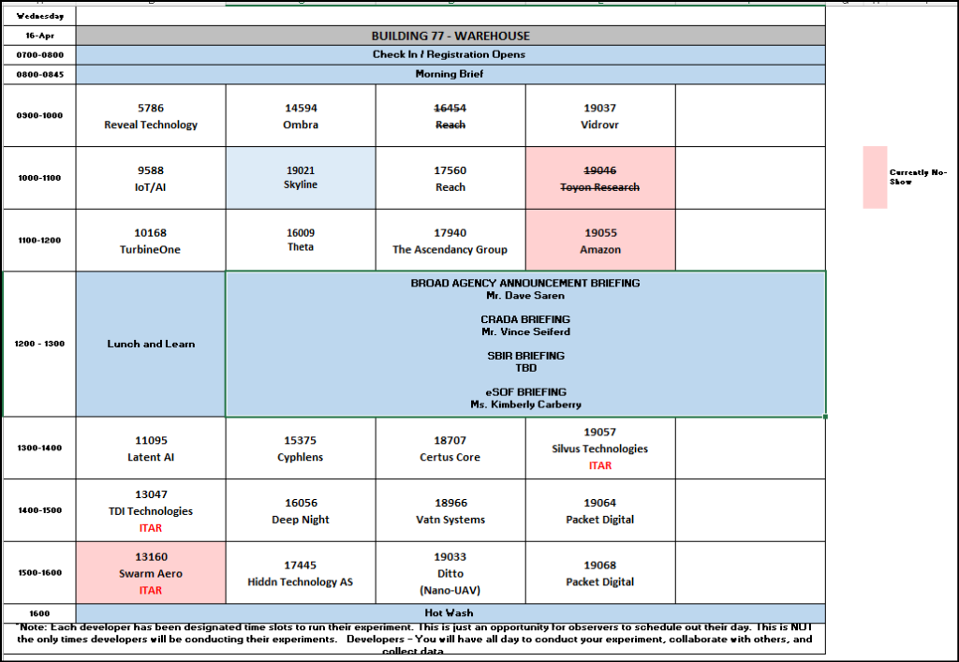Select the 1200 - 1300 time slot cell
Screen dimensions: 959x662
click(39, 345)
